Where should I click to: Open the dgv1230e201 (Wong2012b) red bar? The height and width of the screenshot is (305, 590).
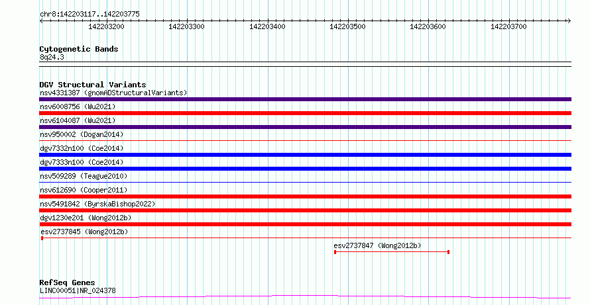click(305, 224)
